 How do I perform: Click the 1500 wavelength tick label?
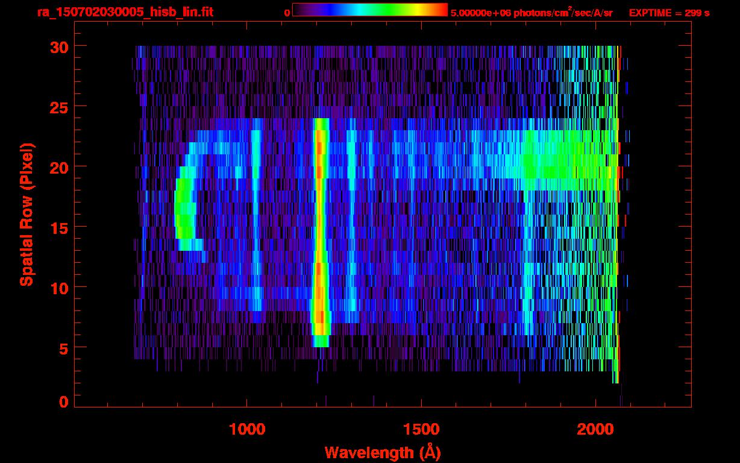click(421, 429)
